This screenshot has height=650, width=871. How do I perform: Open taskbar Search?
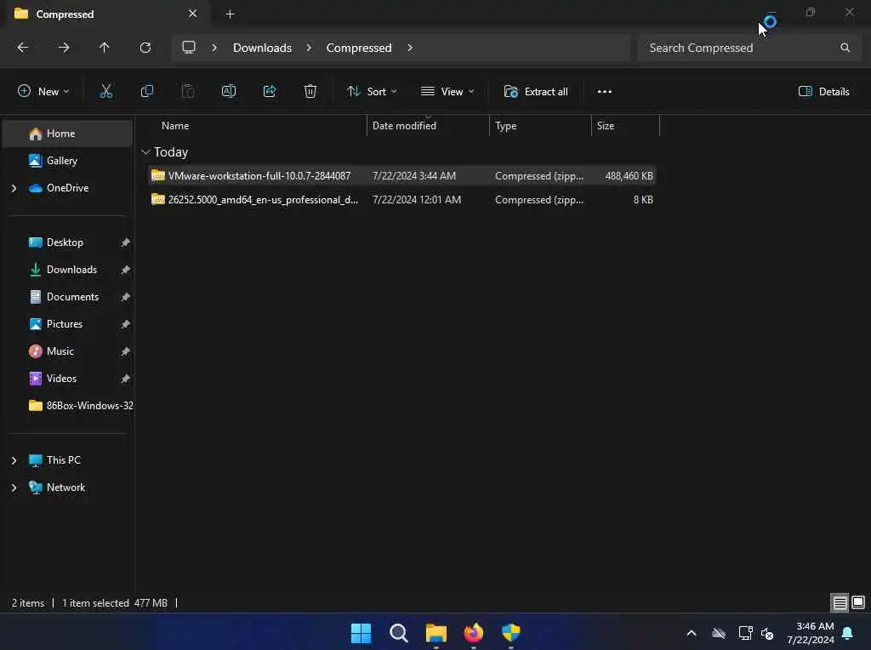(398, 633)
